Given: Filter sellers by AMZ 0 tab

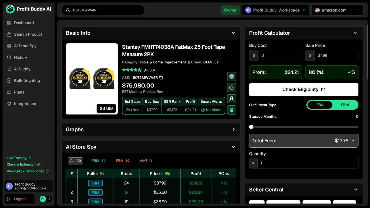Looking at the screenshot, I should pos(146,161).
